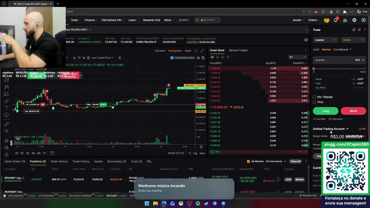Close BTCUSDT position by Market button
370x208 pixels.
299,179
